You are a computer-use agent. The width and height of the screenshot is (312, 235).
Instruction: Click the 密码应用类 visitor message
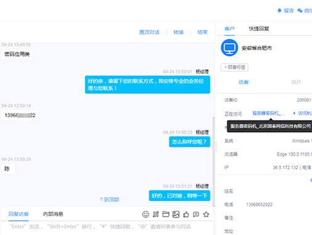17,54
